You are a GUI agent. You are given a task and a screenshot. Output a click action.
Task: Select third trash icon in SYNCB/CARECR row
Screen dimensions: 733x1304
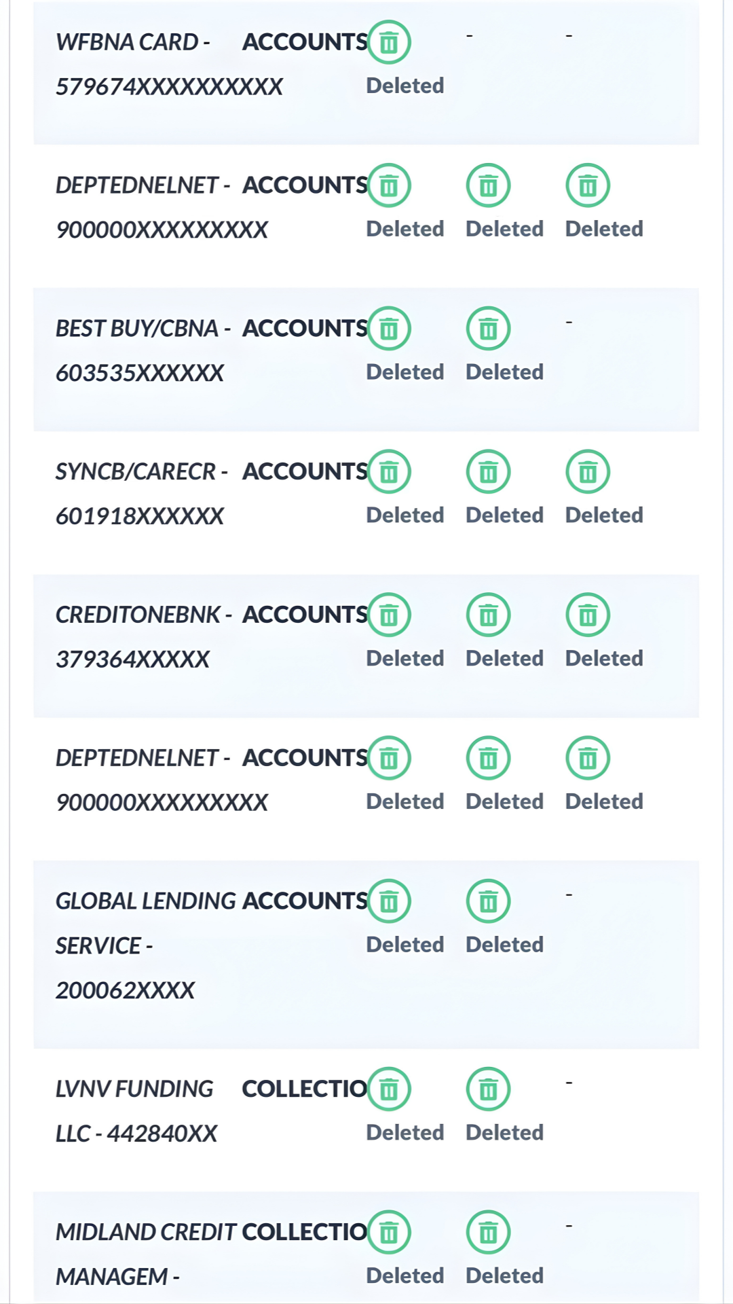point(588,471)
